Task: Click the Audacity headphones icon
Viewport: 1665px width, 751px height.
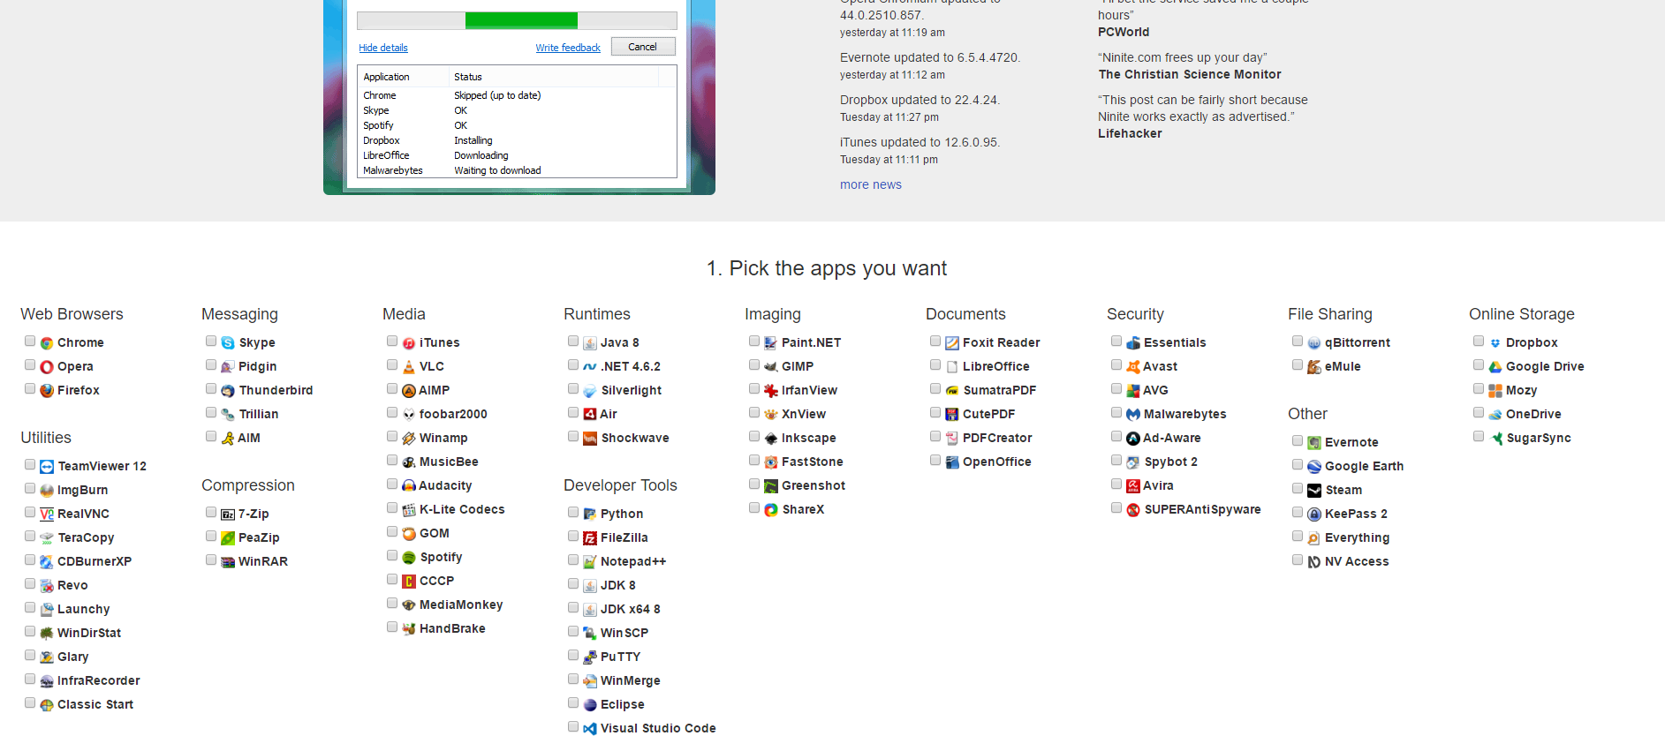Action: coord(409,486)
